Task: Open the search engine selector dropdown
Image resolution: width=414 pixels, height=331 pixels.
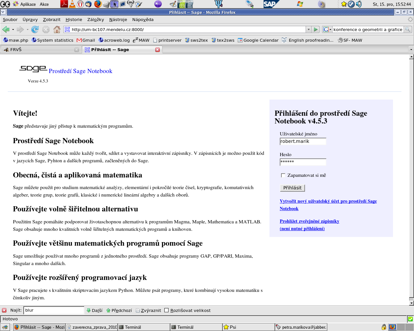Action: (327, 29)
